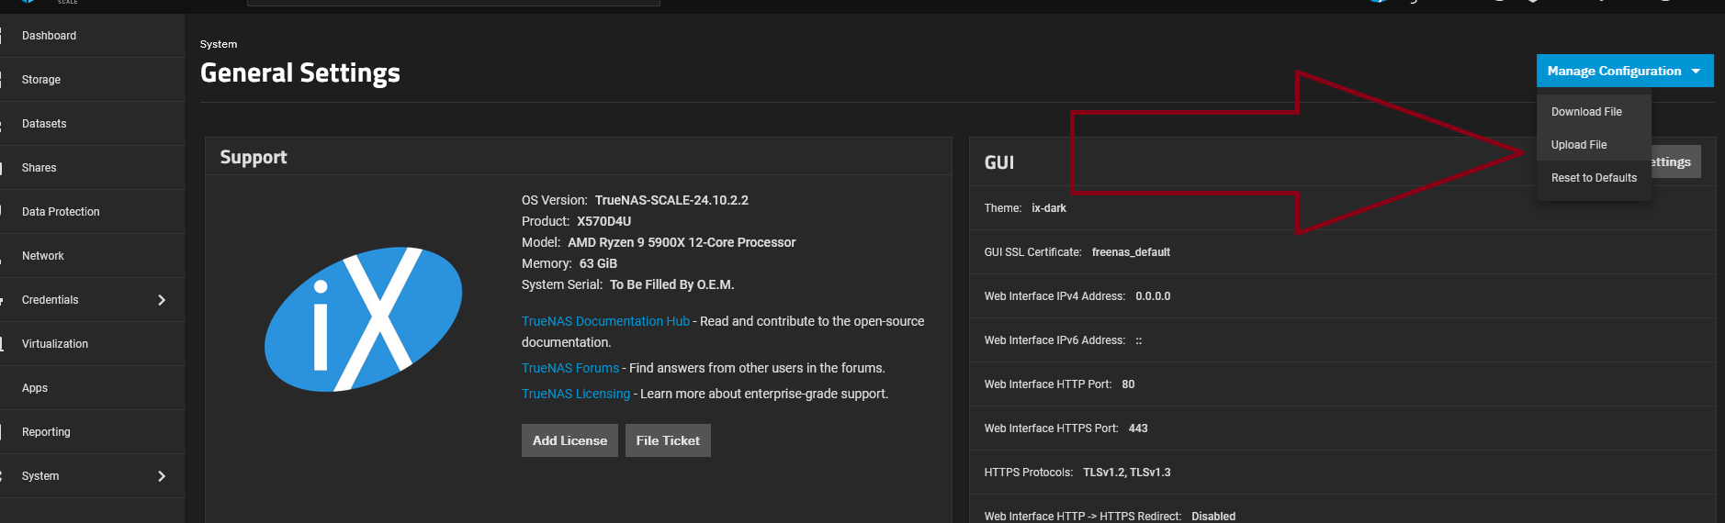Visit the TrueNAS Forums link
The height and width of the screenshot is (523, 1725).
point(570,368)
